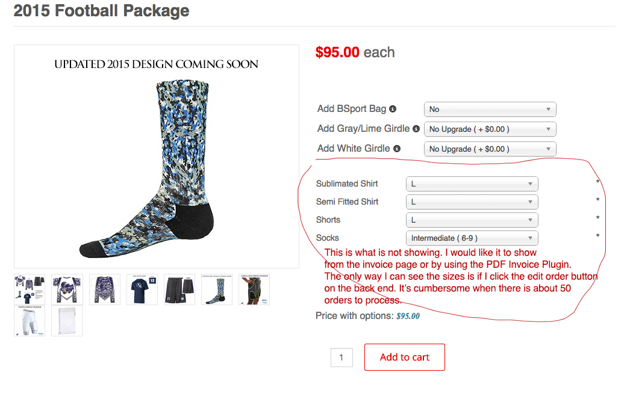627x396 pixels.
Task: Select the Shorts size dropdown
Action: click(472, 220)
